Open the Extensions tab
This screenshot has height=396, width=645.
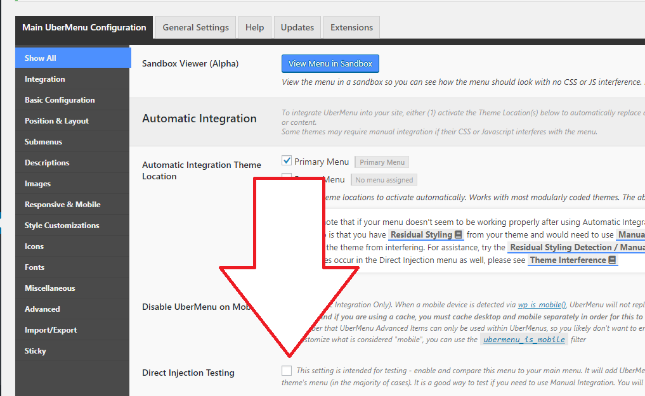tap(351, 27)
